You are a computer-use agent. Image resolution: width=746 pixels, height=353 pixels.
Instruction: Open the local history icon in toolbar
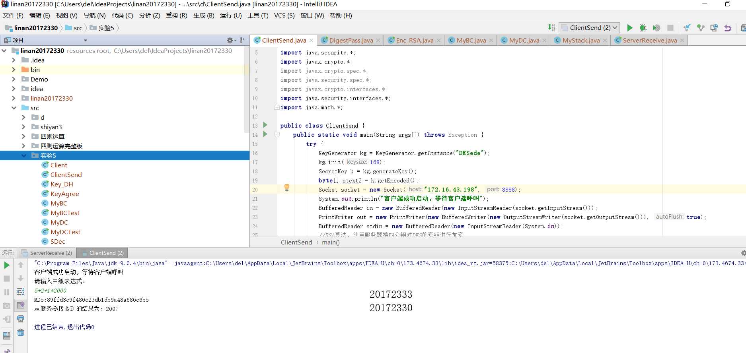(714, 28)
